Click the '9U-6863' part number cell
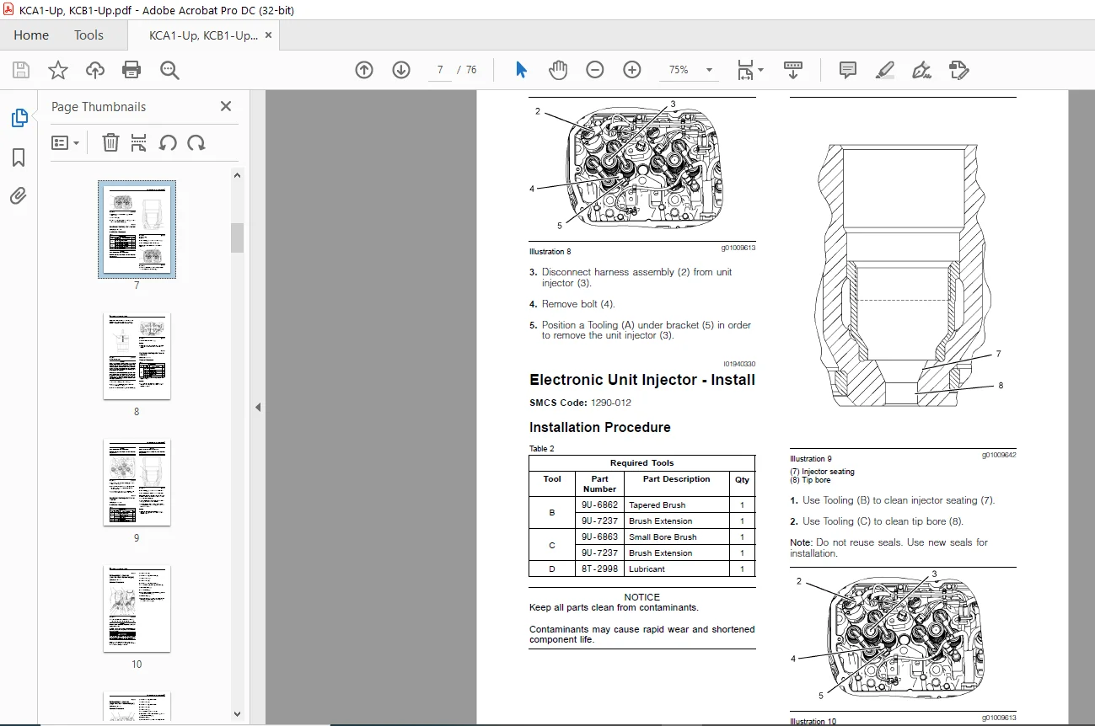This screenshot has width=1095, height=726. point(599,537)
